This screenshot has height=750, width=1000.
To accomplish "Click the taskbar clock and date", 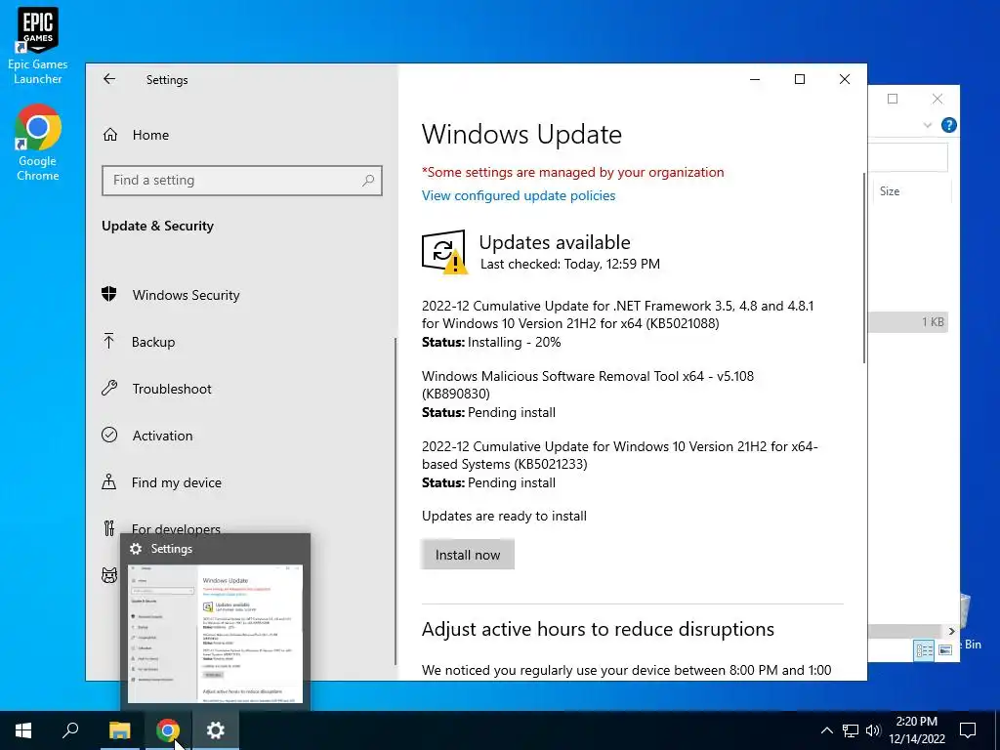I will click(916, 730).
